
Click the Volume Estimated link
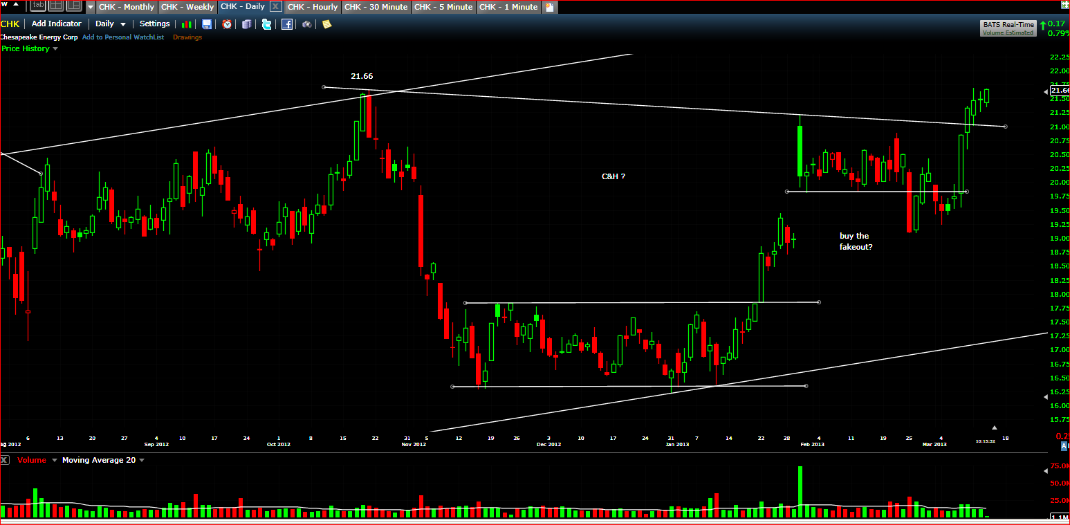(1008, 33)
